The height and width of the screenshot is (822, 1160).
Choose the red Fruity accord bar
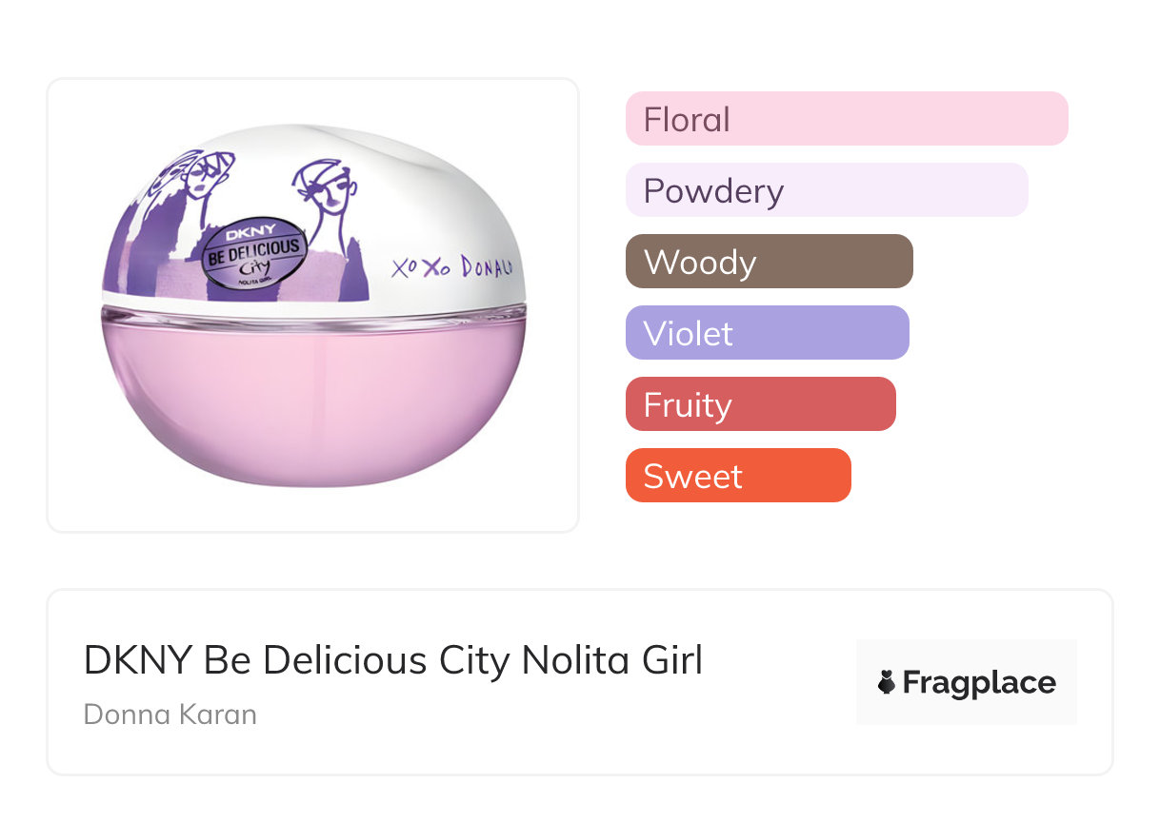[x=760, y=404]
